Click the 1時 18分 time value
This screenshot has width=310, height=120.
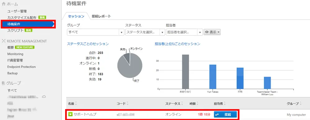pos(204,114)
